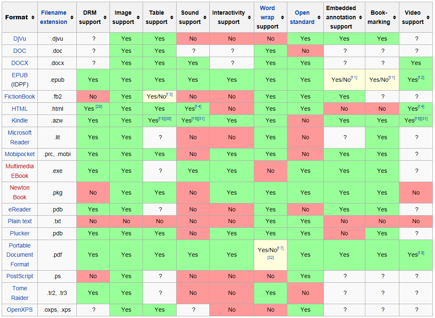Image resolution: width=435 pixels, height=318 pixels.
Task: Open the Tome Raider link
Action: [x=20, y=293]
